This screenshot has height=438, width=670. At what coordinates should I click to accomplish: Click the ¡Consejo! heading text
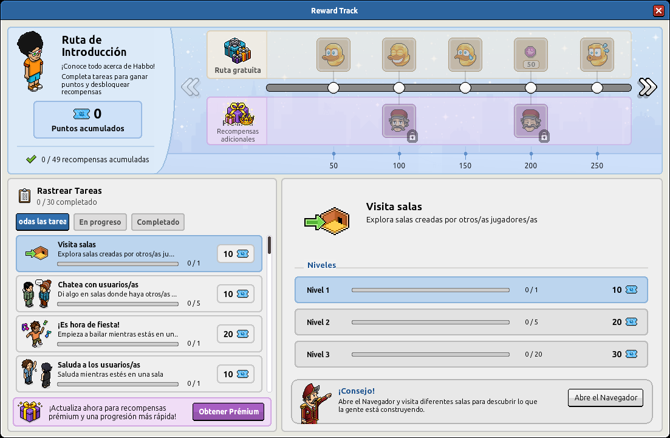(x=357, y=391)
